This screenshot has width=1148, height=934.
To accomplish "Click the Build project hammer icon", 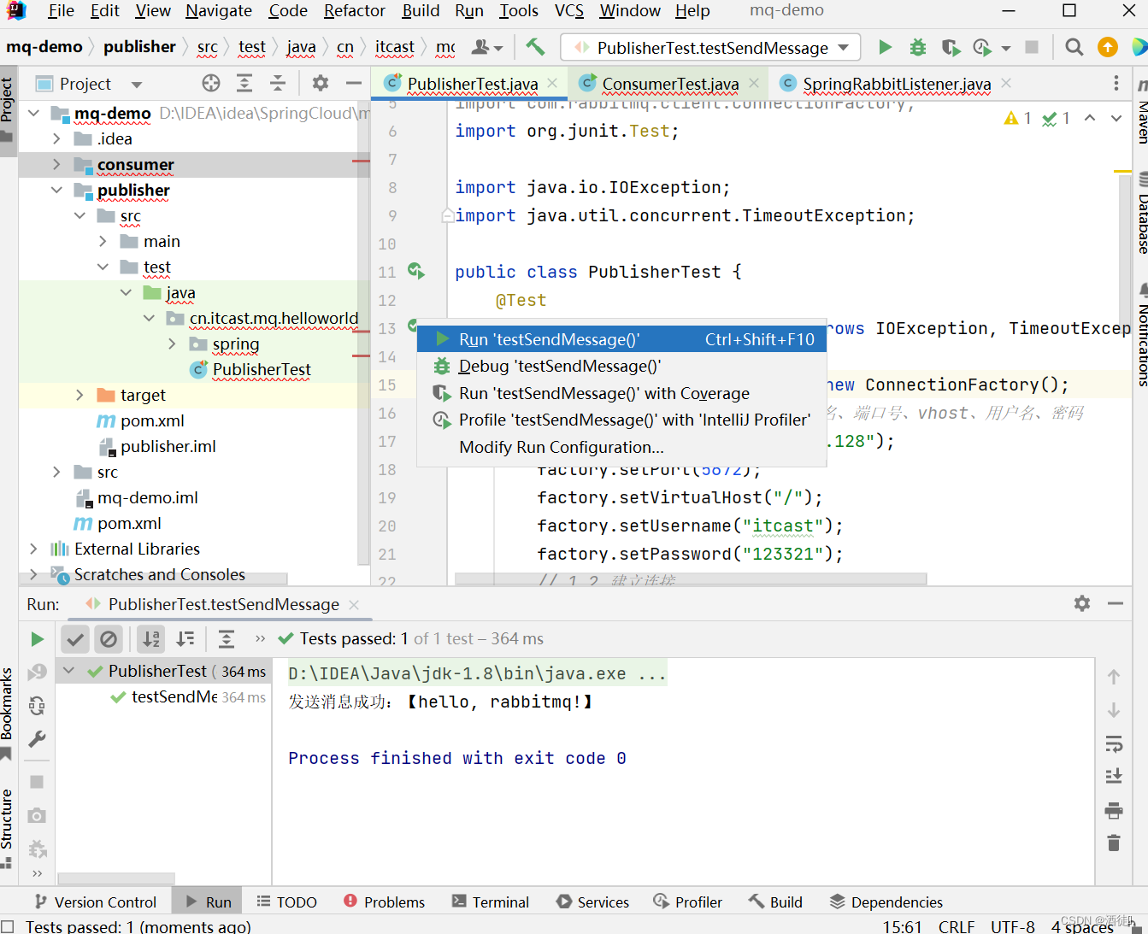I will pos(535,47).
